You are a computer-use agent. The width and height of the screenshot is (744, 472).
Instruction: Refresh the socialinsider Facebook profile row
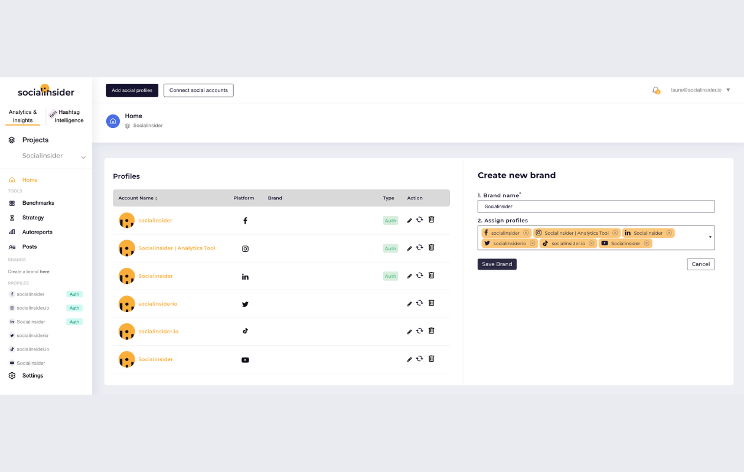[x=419, y=219]
